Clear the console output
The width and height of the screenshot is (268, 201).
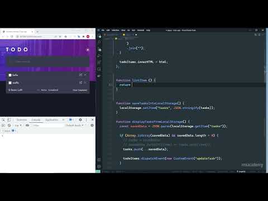pos(9,126)
